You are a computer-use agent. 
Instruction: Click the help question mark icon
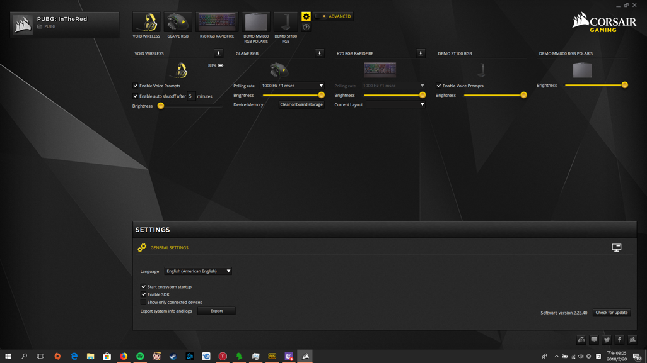pyautogui.click(x=306, y=27)
